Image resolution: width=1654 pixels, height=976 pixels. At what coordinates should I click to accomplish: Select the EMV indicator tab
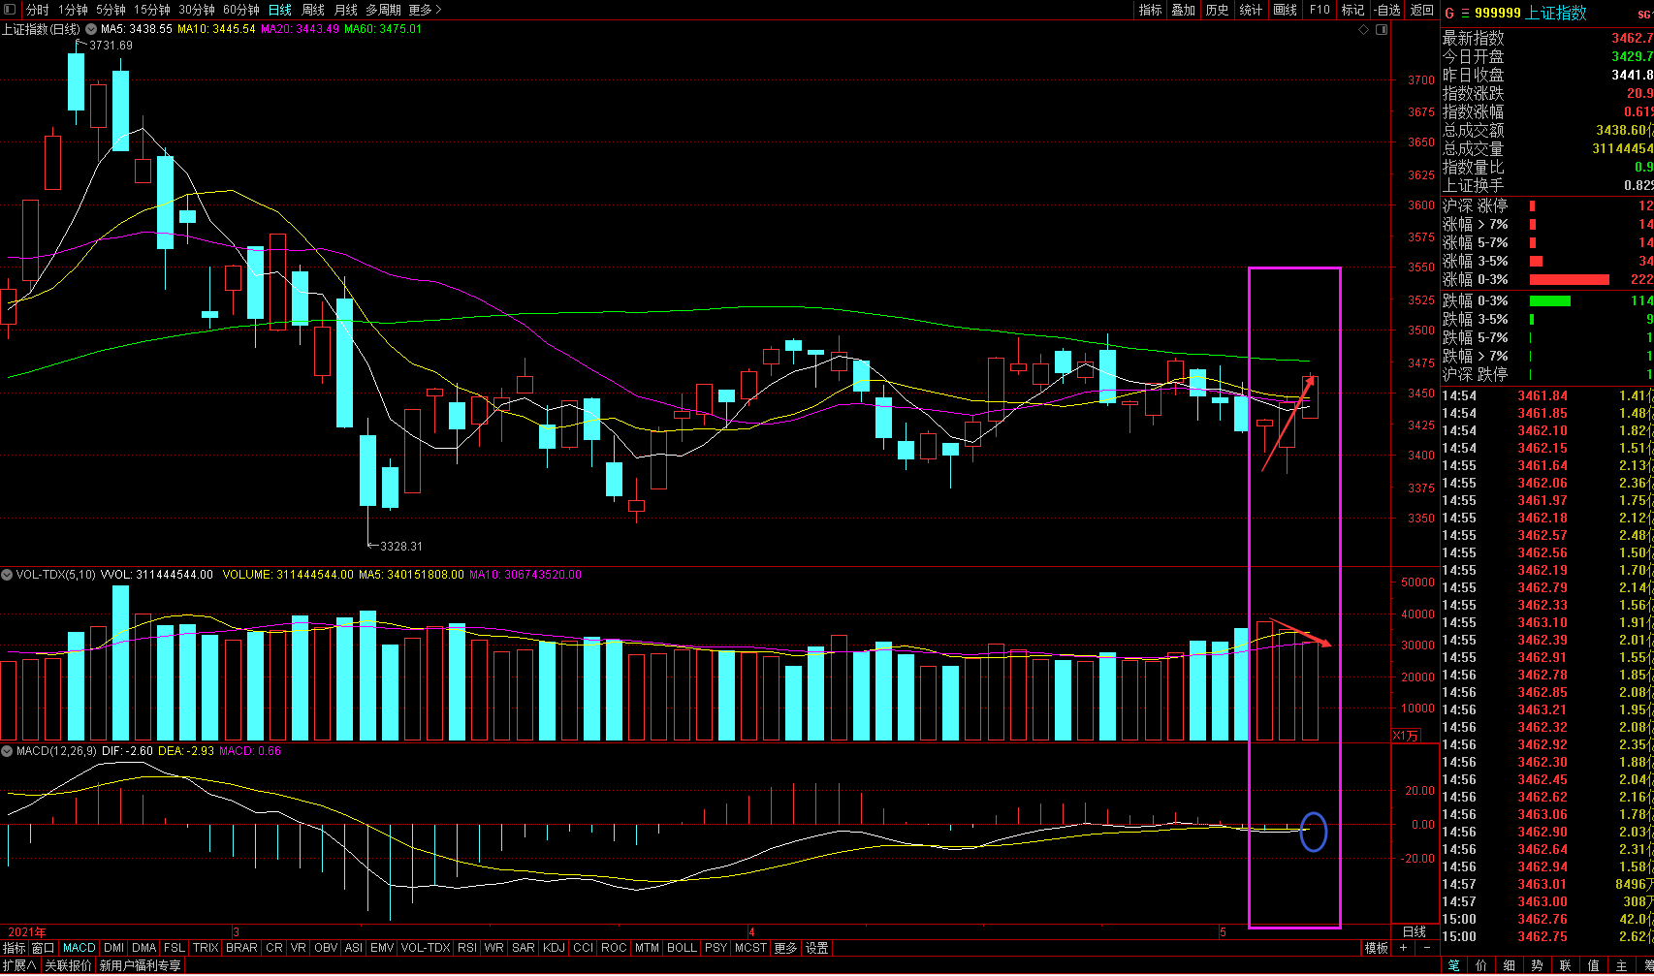click(382, 948)
